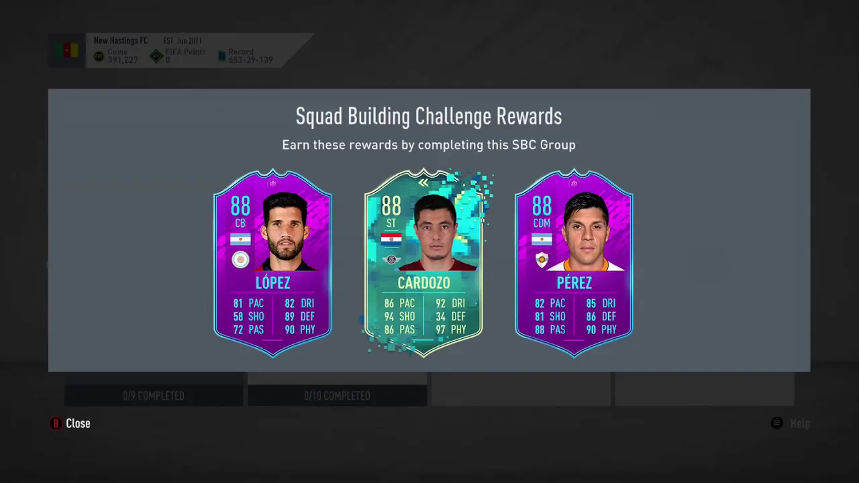Click the club badge on Cardozo card
This screenshot has height=483, width=859.
point(391,260)
